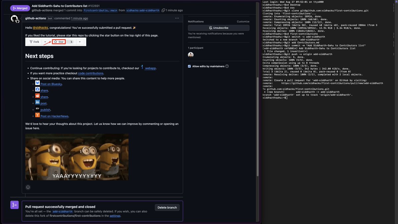Image resolution: width=398 pixels, height=224 pixels.
Task: Click the comment's '1 minute ago' timestamp
Action: [x=80, y=18]
